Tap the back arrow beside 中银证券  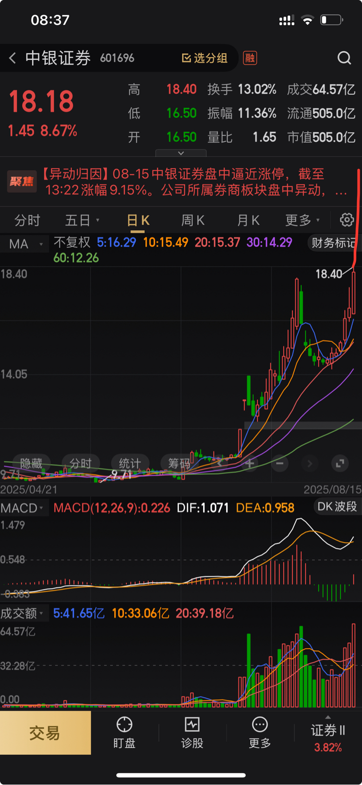click(x=13, y=58)
